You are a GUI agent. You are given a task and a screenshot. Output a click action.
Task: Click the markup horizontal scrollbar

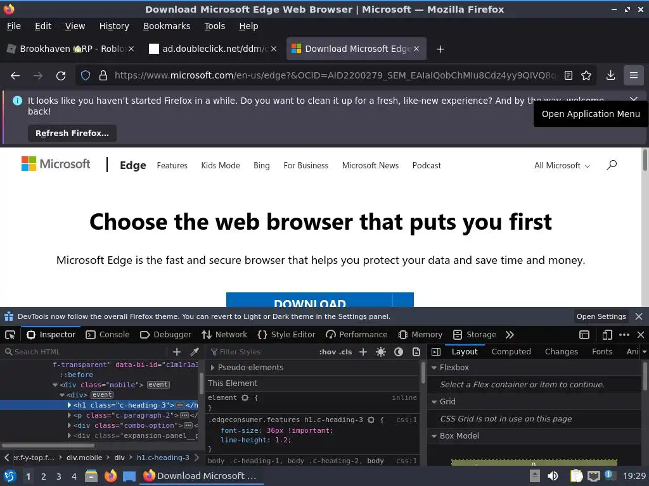tap(48, 445)
